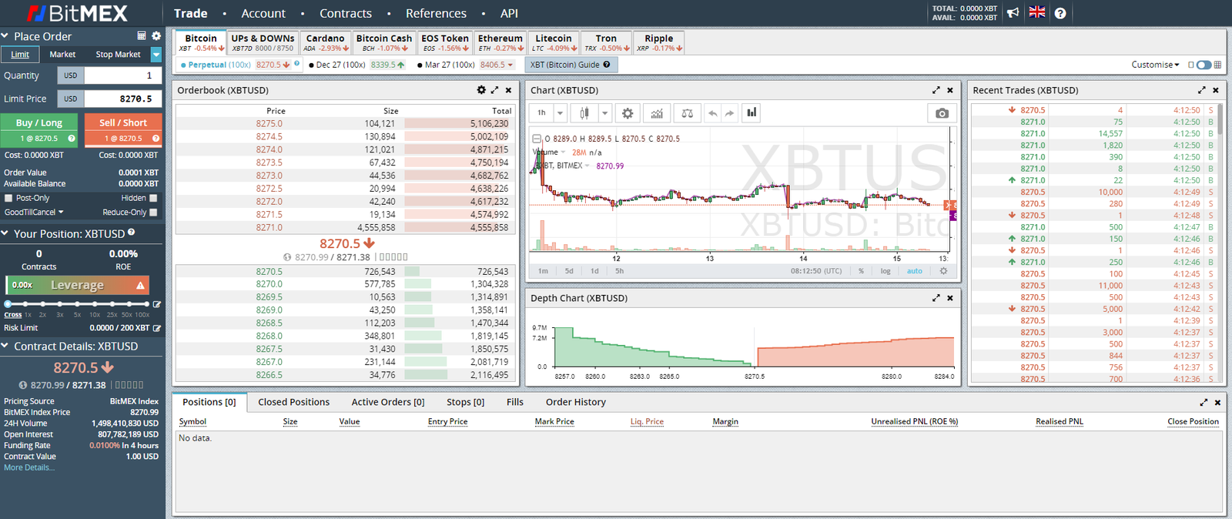
Task: Switch to the Ethereum tab
Action: coord(500,42)
